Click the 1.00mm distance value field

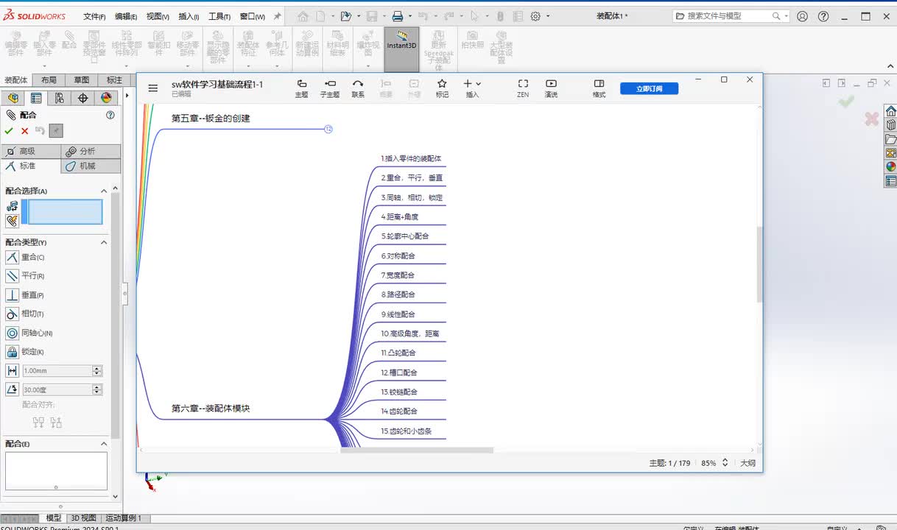point(57,371)
